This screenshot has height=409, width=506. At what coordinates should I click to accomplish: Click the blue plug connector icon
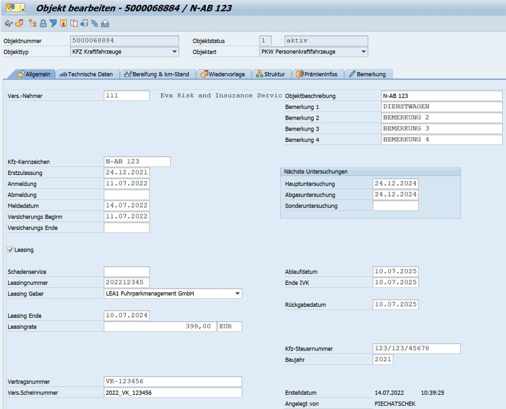[x=95, y=23]
